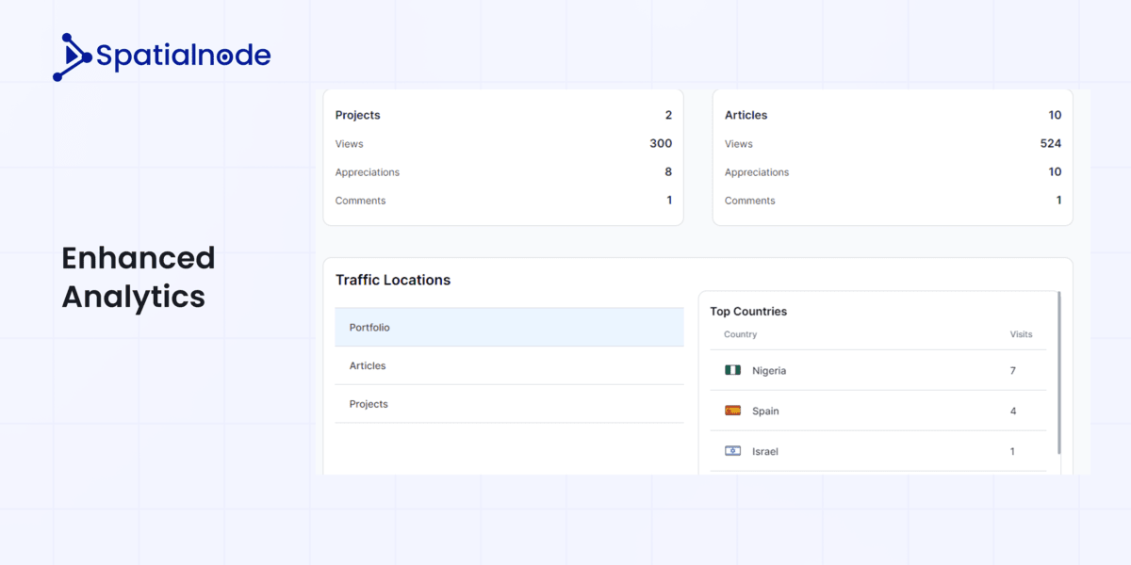
Task: Open the Spatialnode wordmark link
Action: point(183,56)
